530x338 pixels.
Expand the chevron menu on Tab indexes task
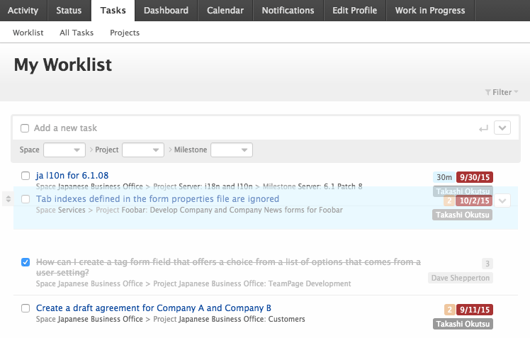[x=503, y=201]
